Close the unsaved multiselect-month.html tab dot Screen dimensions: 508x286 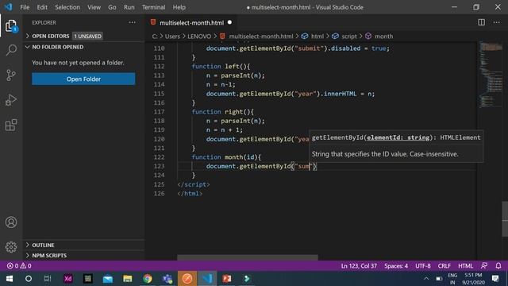[x=229, y=22]
